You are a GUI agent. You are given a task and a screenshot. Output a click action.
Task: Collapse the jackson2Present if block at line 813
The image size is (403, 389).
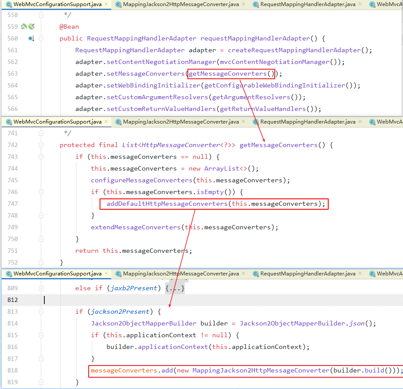(x=41, y=312)
